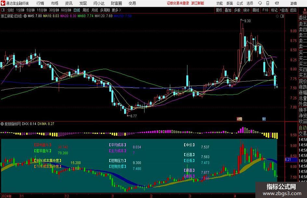
Task: Click 证券交易未登录 login link
Action: click(178, 3)
